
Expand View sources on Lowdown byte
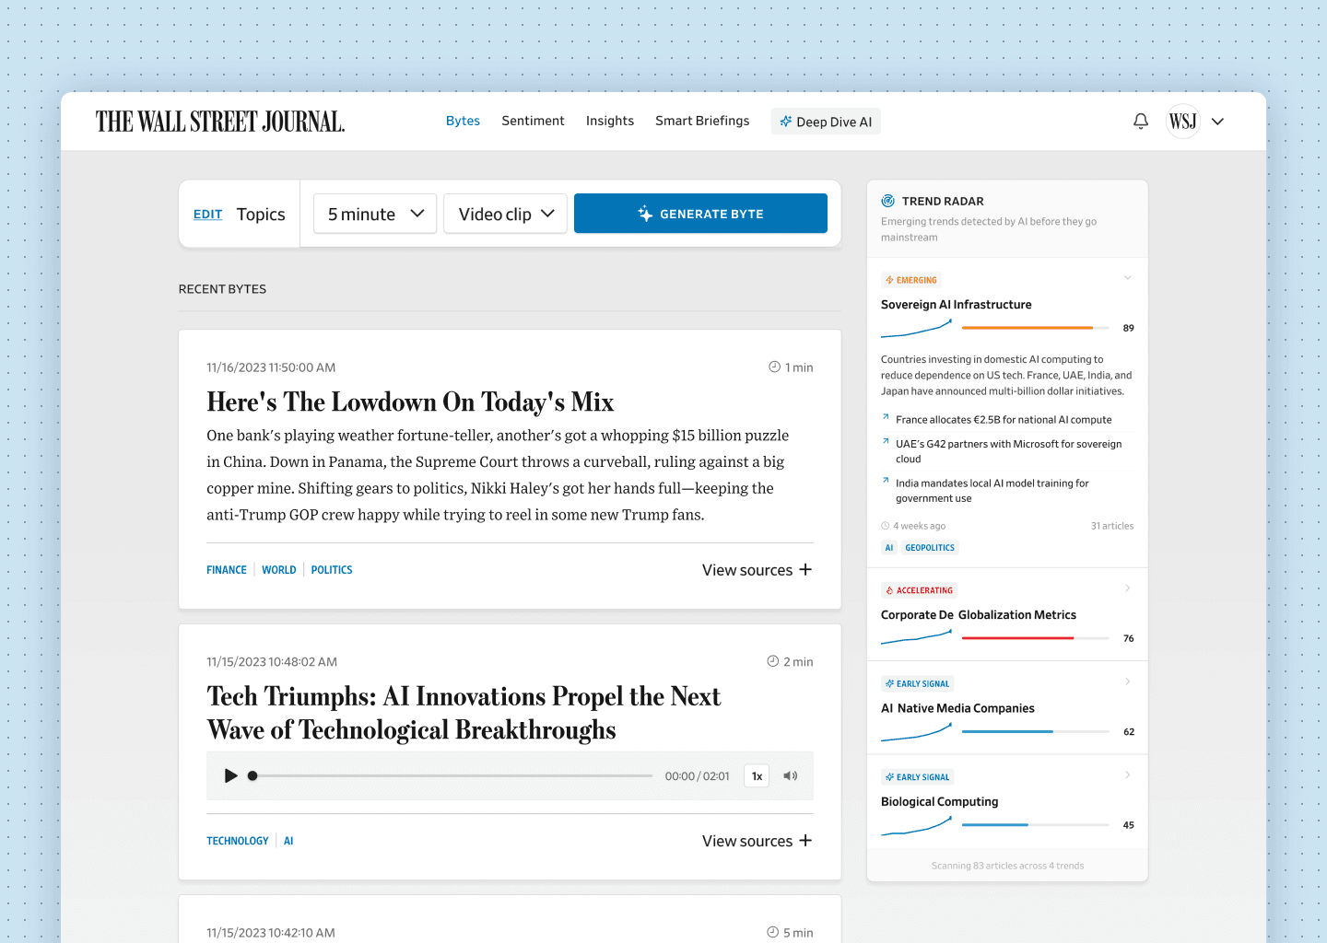coord(757,570)
